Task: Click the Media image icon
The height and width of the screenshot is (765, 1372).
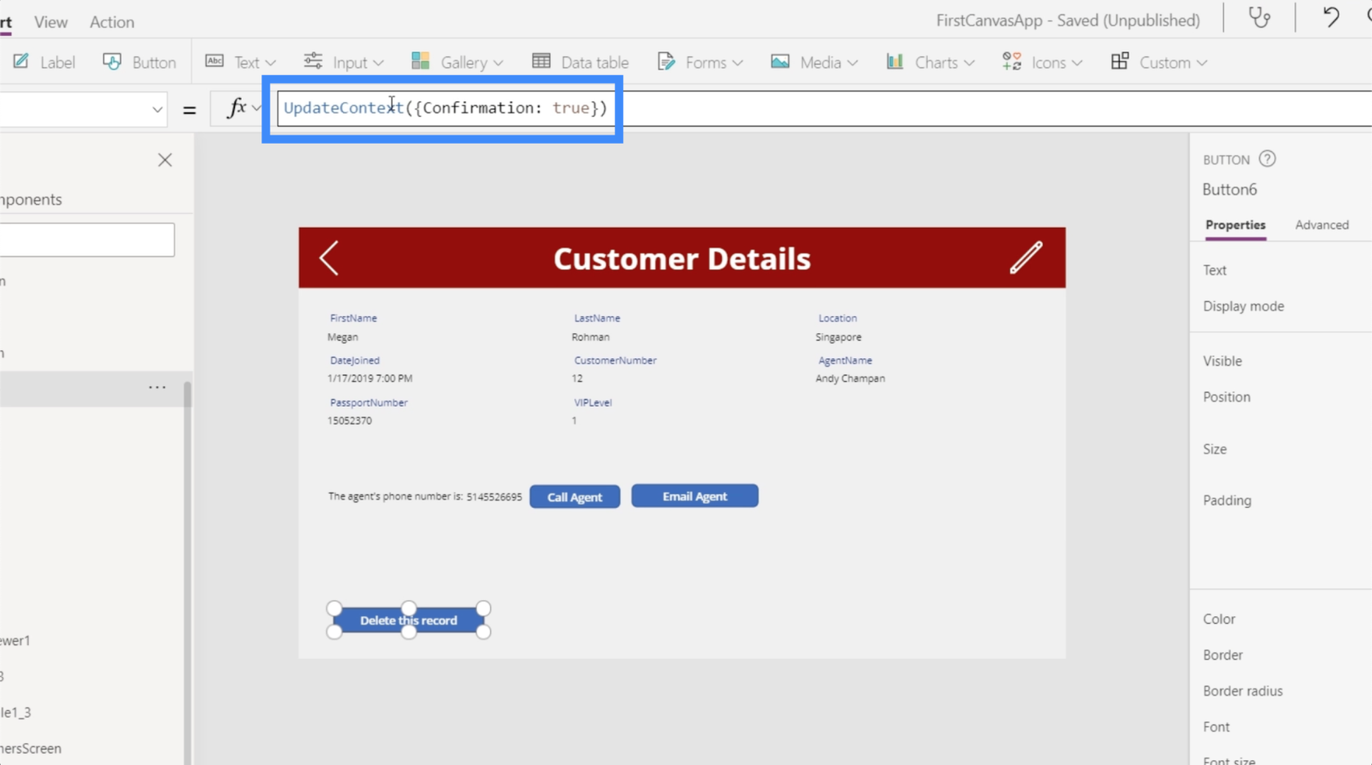Action: click(780, 61)
